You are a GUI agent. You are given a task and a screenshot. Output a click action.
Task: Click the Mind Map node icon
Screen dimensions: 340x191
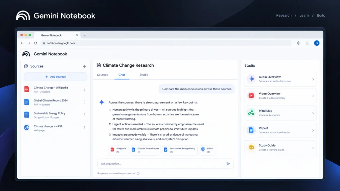tap(251, 113)
